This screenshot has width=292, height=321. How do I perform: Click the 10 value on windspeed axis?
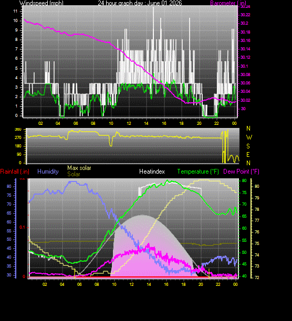(x=15, y=20)
